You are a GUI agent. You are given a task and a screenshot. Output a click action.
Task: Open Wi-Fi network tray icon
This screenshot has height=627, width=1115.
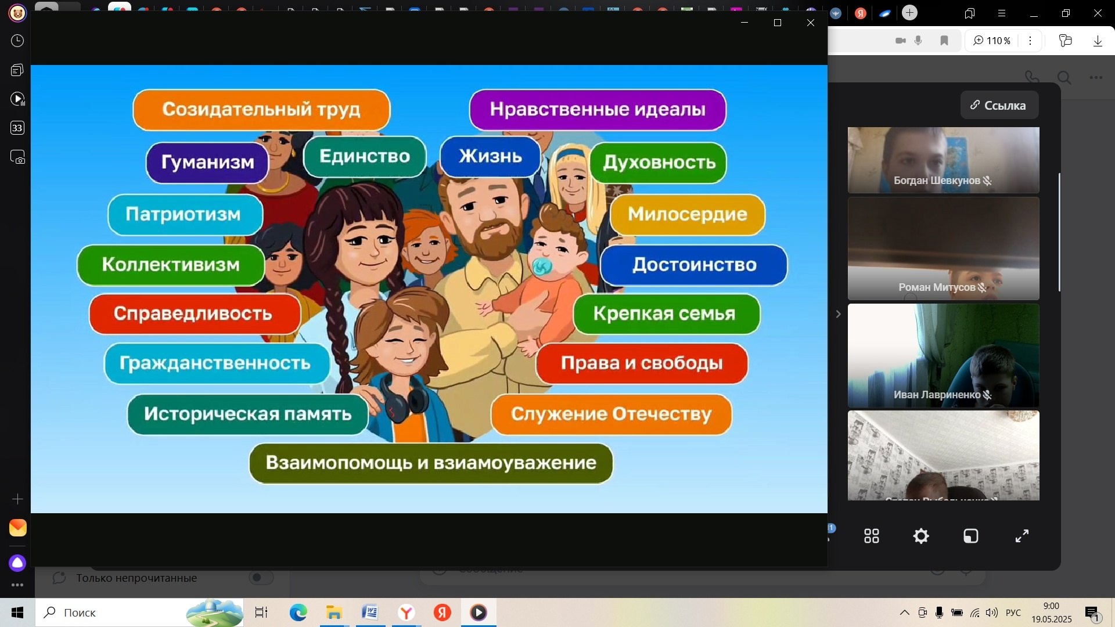(975, 612)
